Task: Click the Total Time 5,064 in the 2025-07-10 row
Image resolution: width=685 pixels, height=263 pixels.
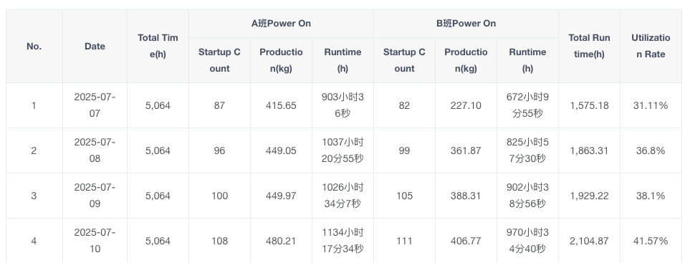Action: (158, 242)
